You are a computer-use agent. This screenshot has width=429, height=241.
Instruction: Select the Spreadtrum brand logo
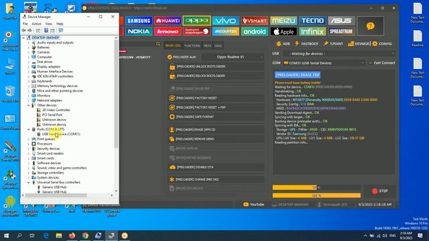(x=341, y=31)
